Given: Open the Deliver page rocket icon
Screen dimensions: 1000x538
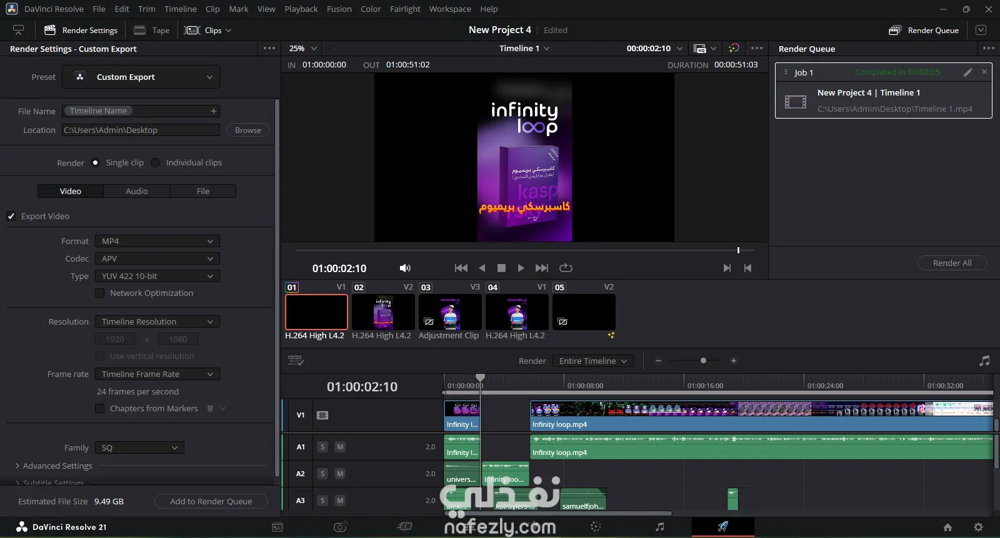Looking at the screenshot, I should click(x=722, y=527).
